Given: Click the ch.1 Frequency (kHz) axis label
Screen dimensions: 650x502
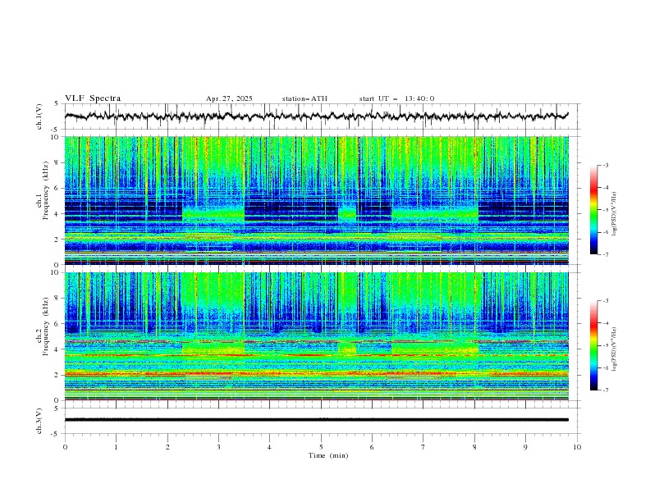Looking at the screenshot, I should (43, 190).
